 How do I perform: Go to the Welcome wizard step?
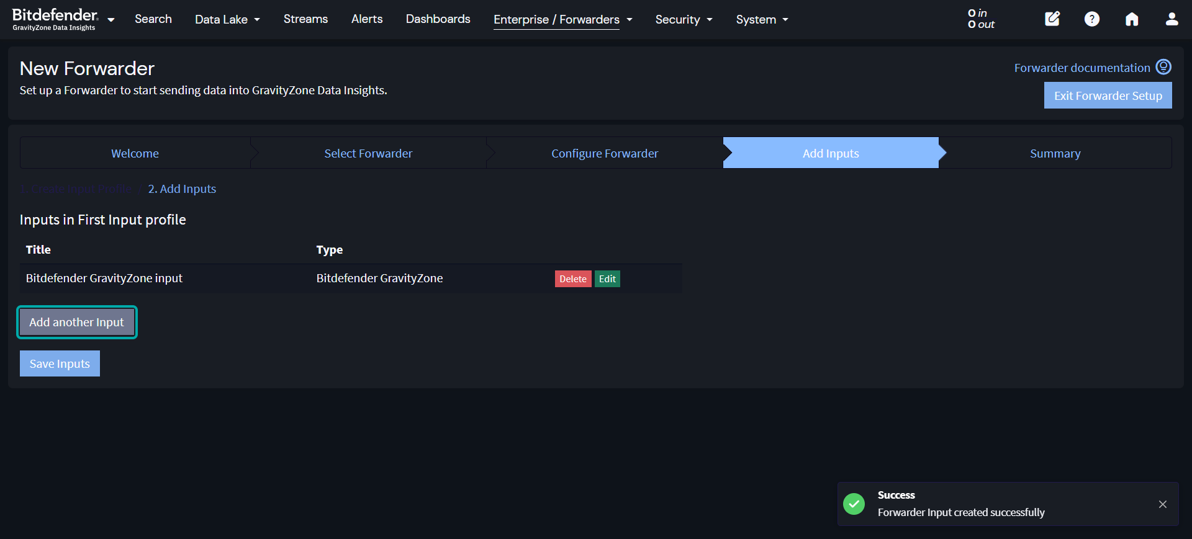tap(135, 153)
